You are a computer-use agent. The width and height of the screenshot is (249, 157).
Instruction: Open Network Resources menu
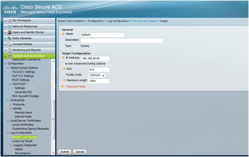point(29,26)
